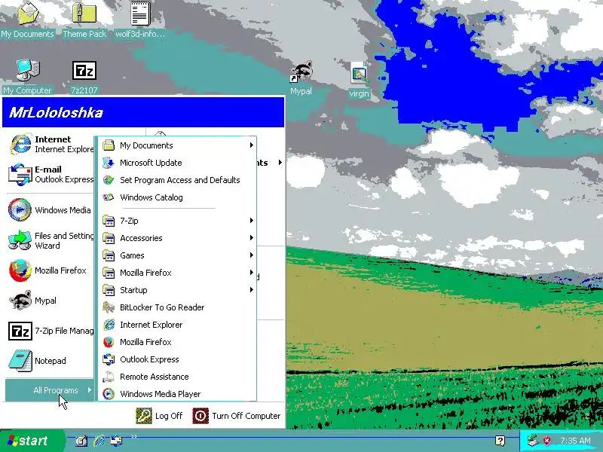Screen dimensions: 603x452
Task: Expand the 7-Zip program folder
Action: point(177,221)
